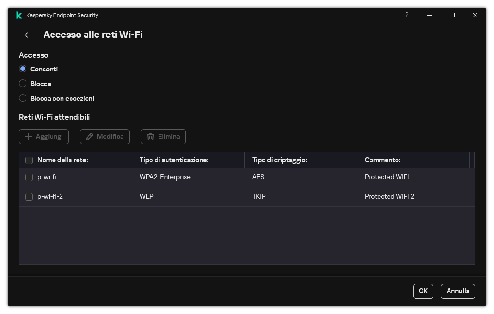The image size is (494, 314).
Task: Sort by Tipo di autenticazione column
Action: tap(174, 160)
